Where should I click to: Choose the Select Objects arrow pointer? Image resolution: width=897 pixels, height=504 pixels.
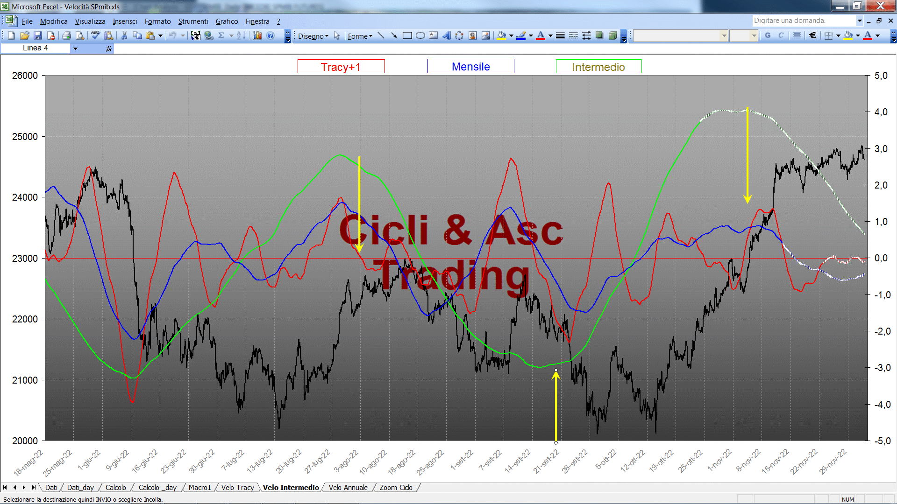337,36
